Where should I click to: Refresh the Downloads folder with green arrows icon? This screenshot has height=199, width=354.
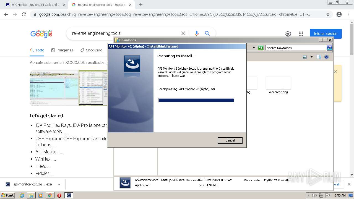tap(261, 48)
